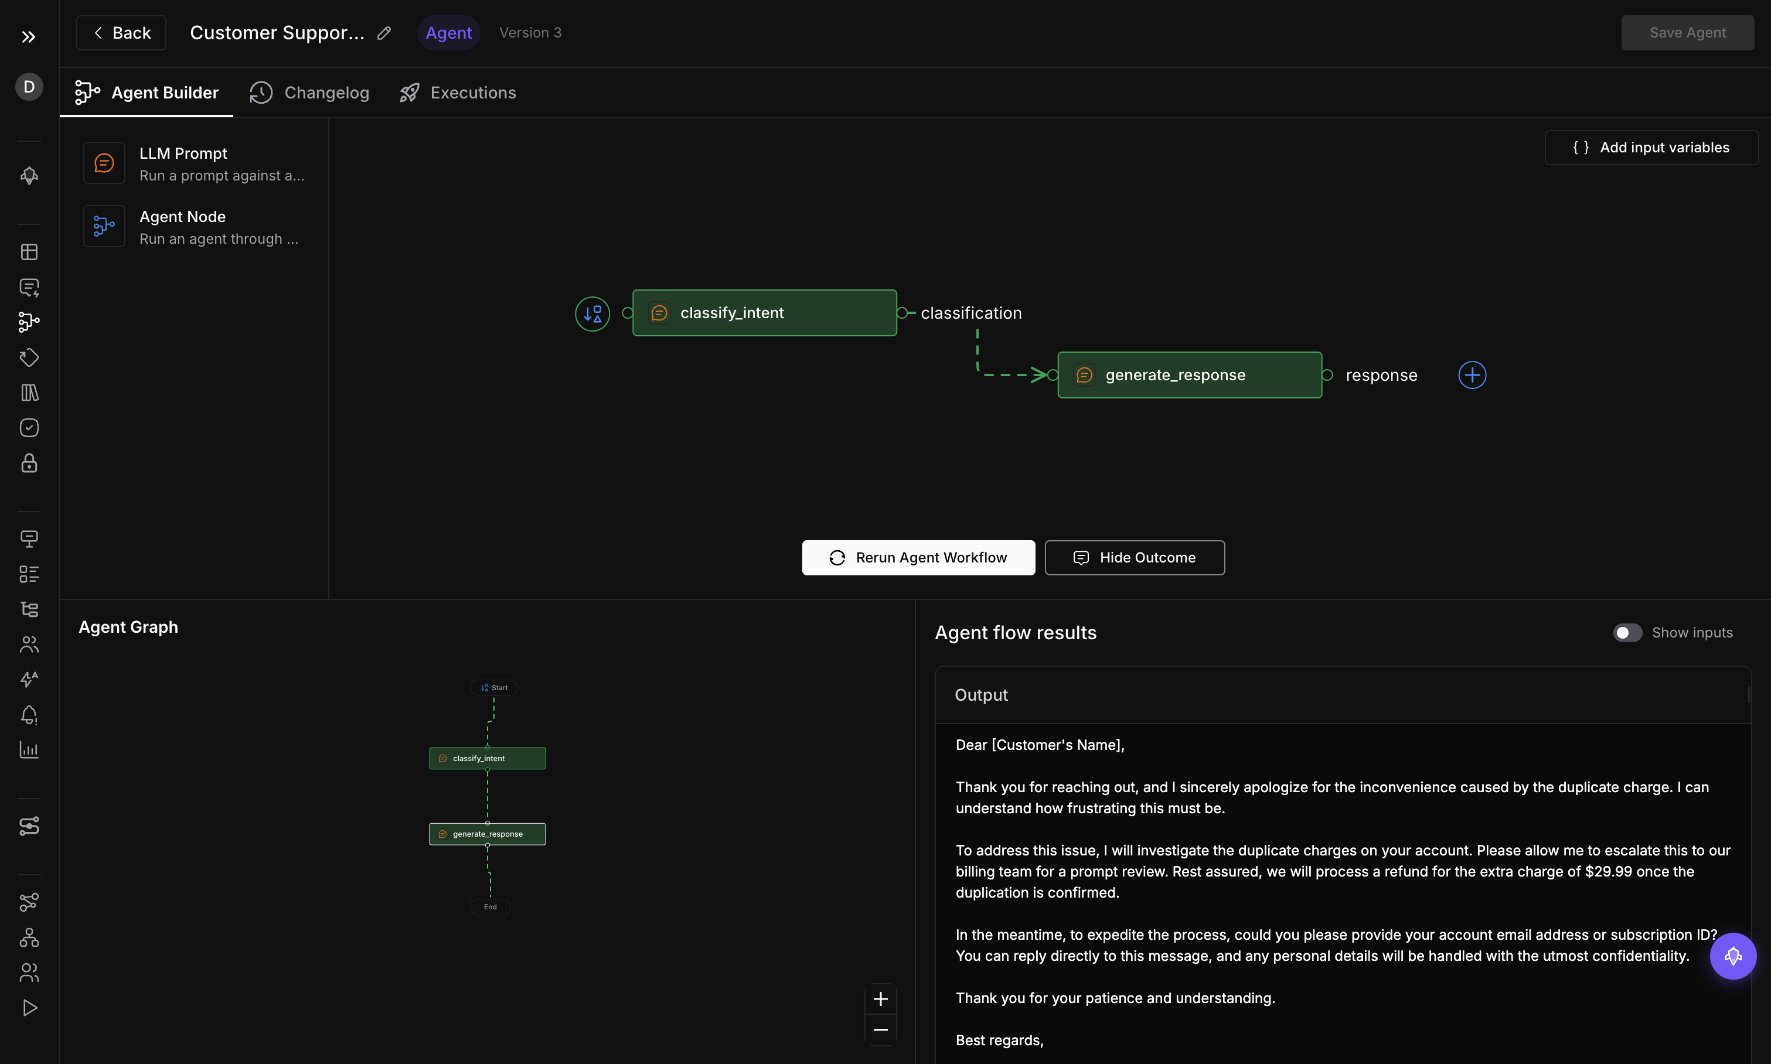
Task: Open the lock security icon
Action: tap(29, 463)
